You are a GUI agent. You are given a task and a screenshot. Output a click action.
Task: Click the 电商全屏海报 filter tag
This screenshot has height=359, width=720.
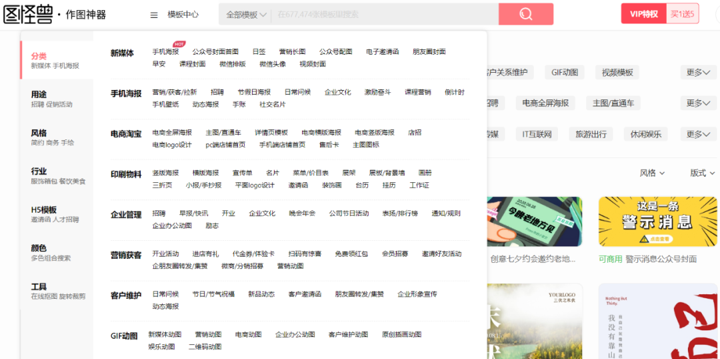pos(545,103)
